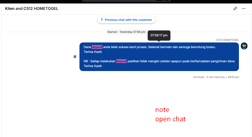Click the Archived - 5 min inactivity status text

click(x=209, y=77)
